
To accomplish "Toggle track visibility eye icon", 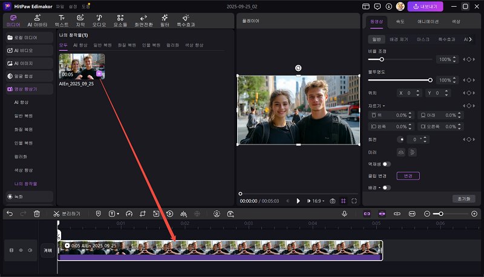I will 21,250.
